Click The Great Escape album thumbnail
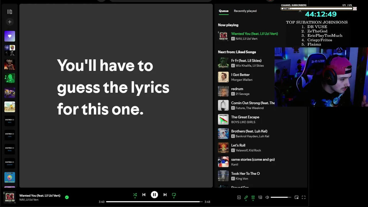The image size is (368, 207). [223, 119]
